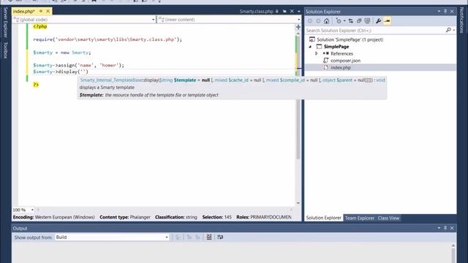Click the down arrow of editor vertical scrollbar

[298, 203]
